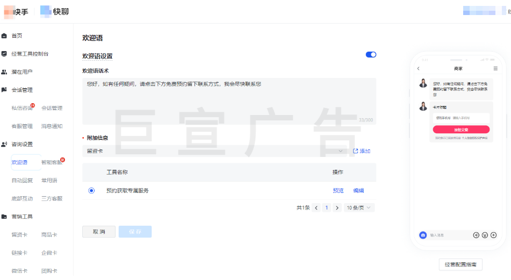Image resolution: width=511 pixels, height=280 pixels.
Task: Click the 首页 sidebar label
Action: [17, 36]
